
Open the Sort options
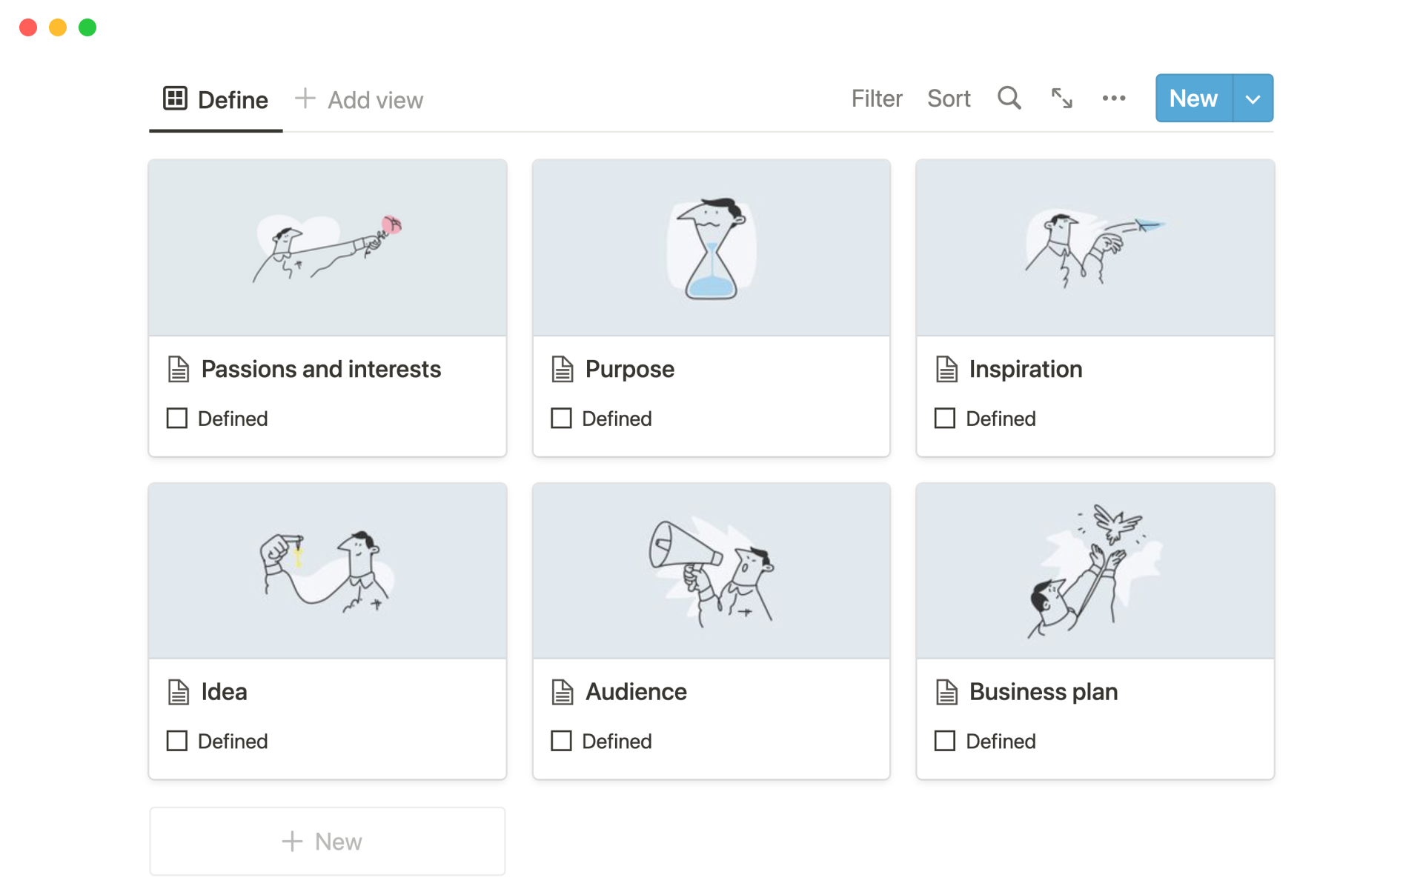[x=948, y=99]
